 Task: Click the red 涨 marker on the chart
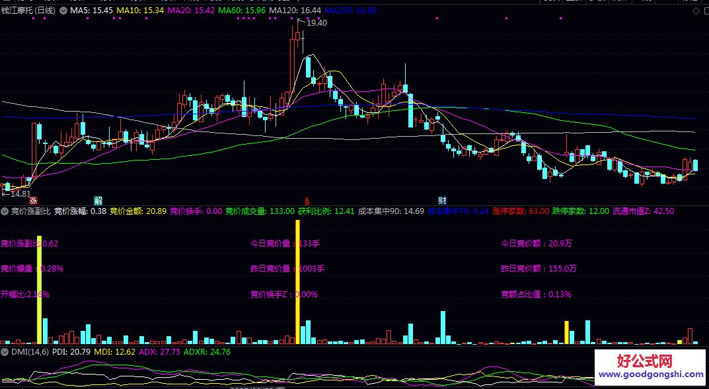pyautogui.click(x=33, y=201)
